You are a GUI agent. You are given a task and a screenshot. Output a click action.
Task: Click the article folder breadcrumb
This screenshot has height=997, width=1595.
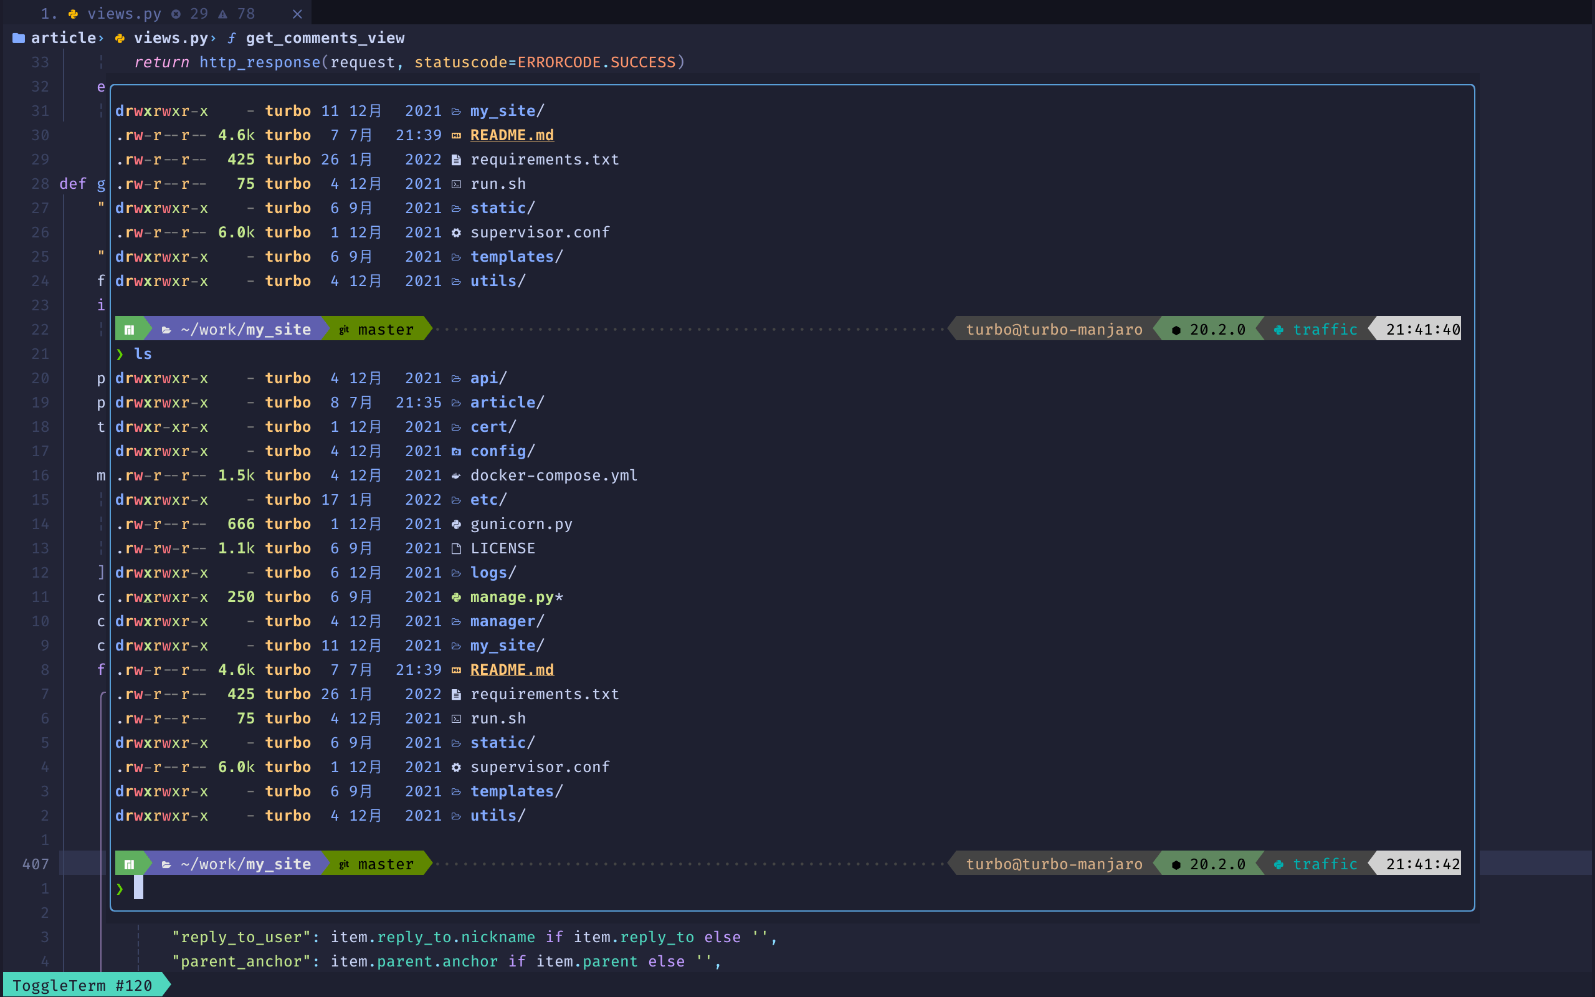click(62, 38)
